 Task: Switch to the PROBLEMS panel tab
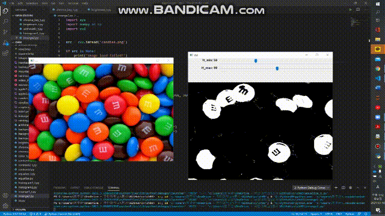[60, 188]
